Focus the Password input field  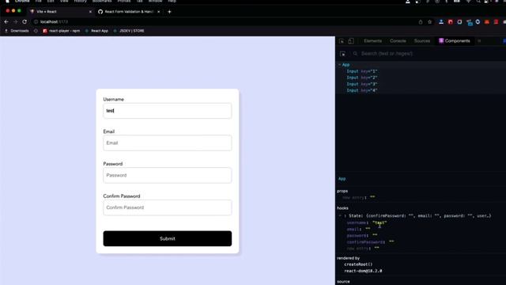coord(167,175)
